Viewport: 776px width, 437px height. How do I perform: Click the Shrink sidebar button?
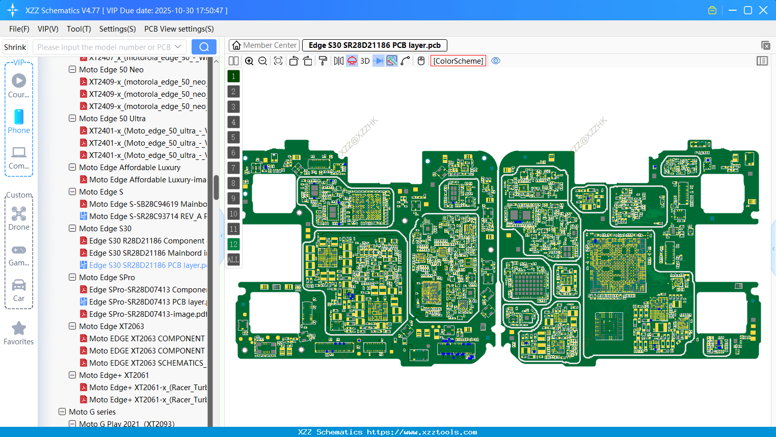(15, 46)
